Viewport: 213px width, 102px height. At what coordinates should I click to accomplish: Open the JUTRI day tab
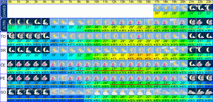tap(4, 25)
